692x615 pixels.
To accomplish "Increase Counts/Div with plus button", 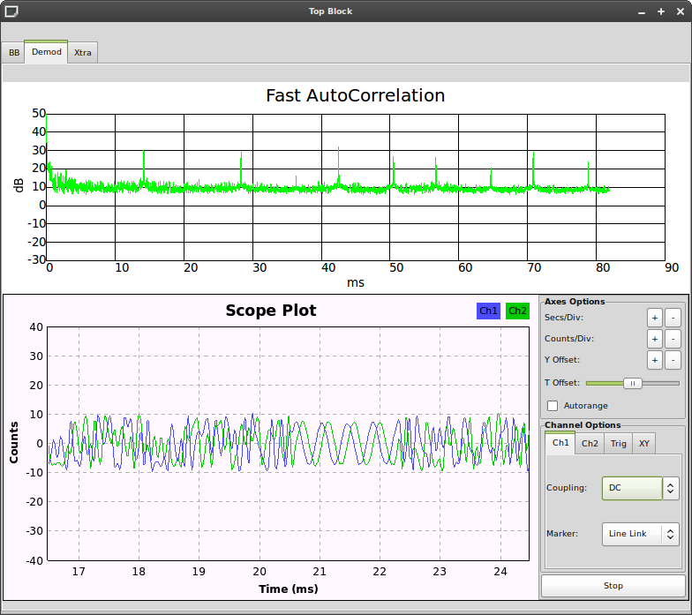I will click(654, 339).
